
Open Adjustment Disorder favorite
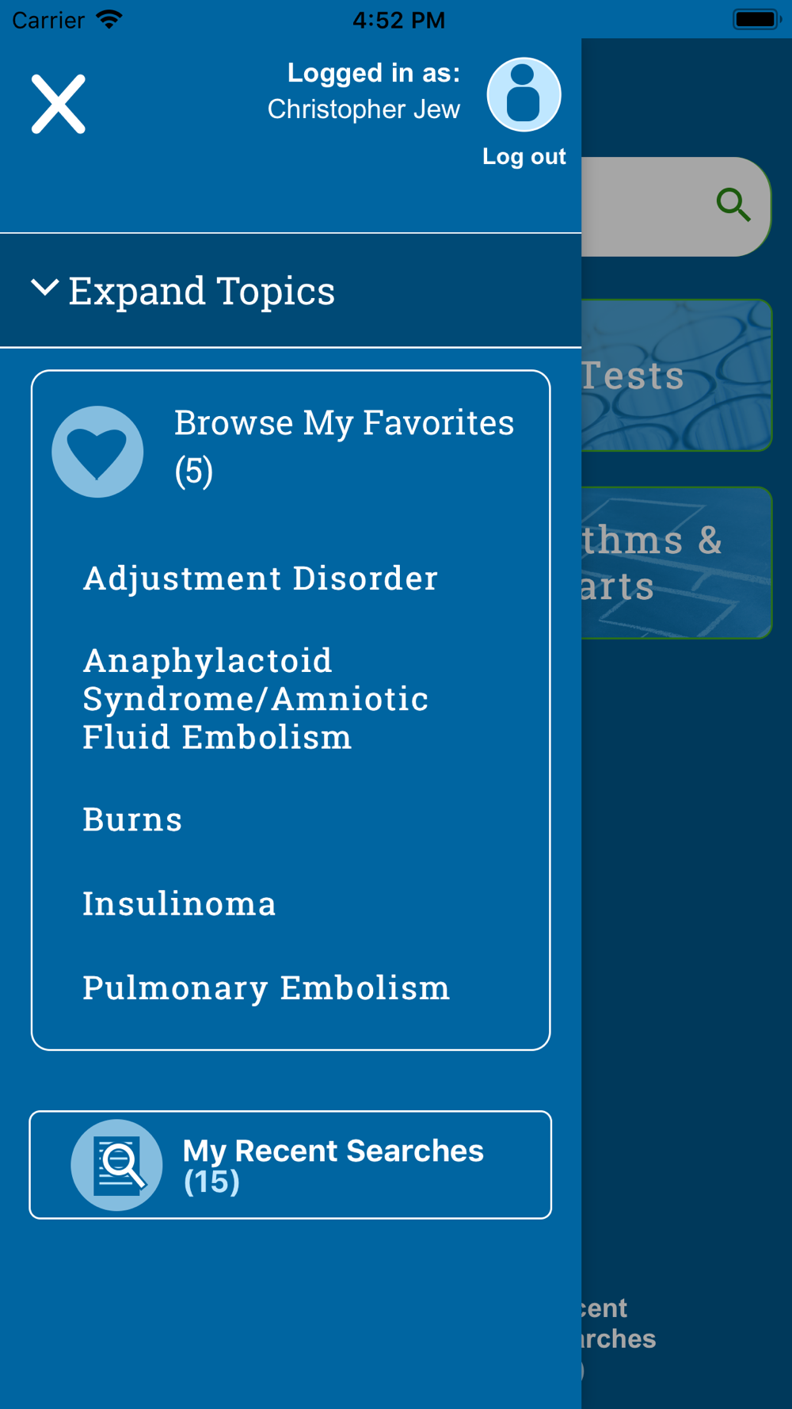pos(260,578)
